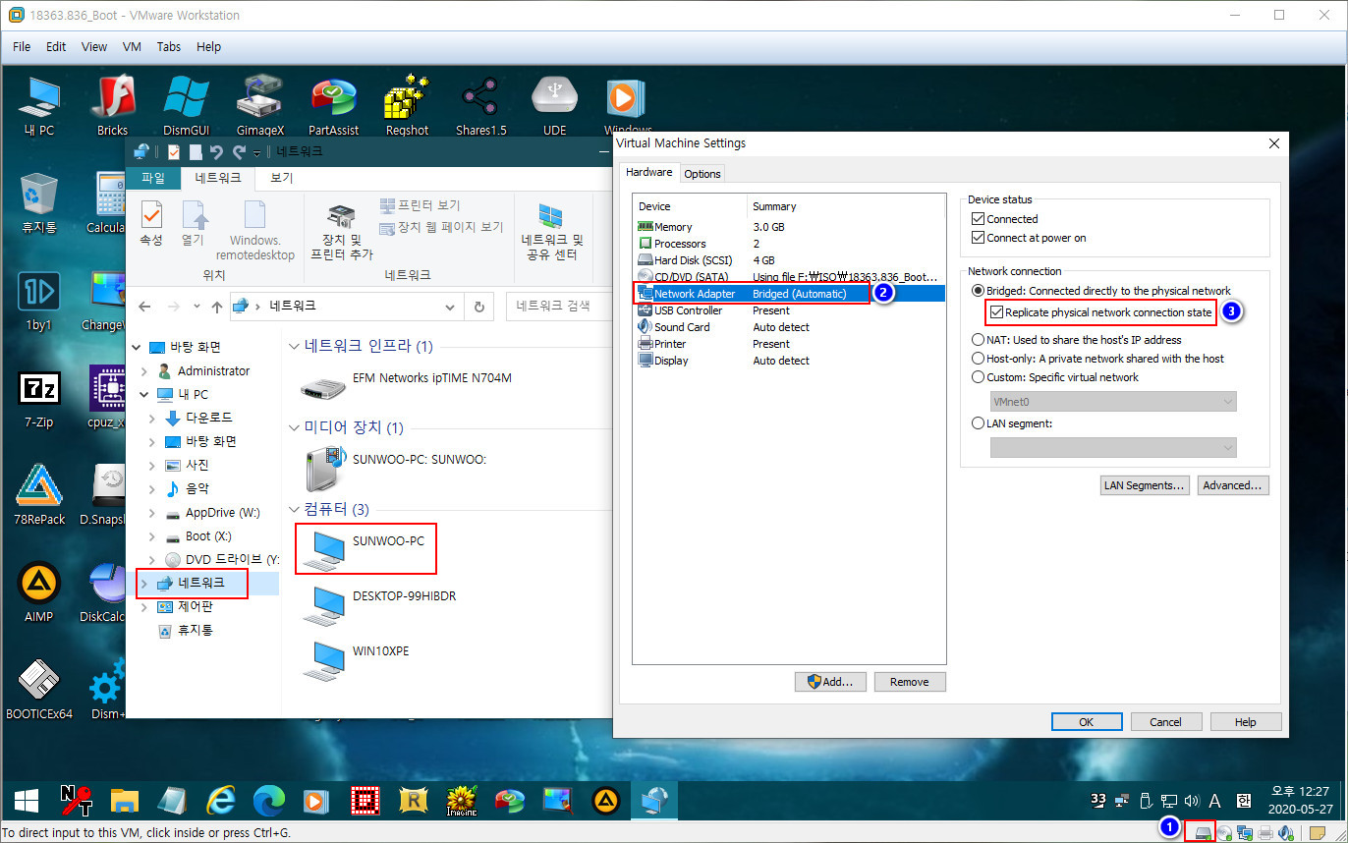
Task: Click the Remove hardware button
Action: tap(909, 681)
